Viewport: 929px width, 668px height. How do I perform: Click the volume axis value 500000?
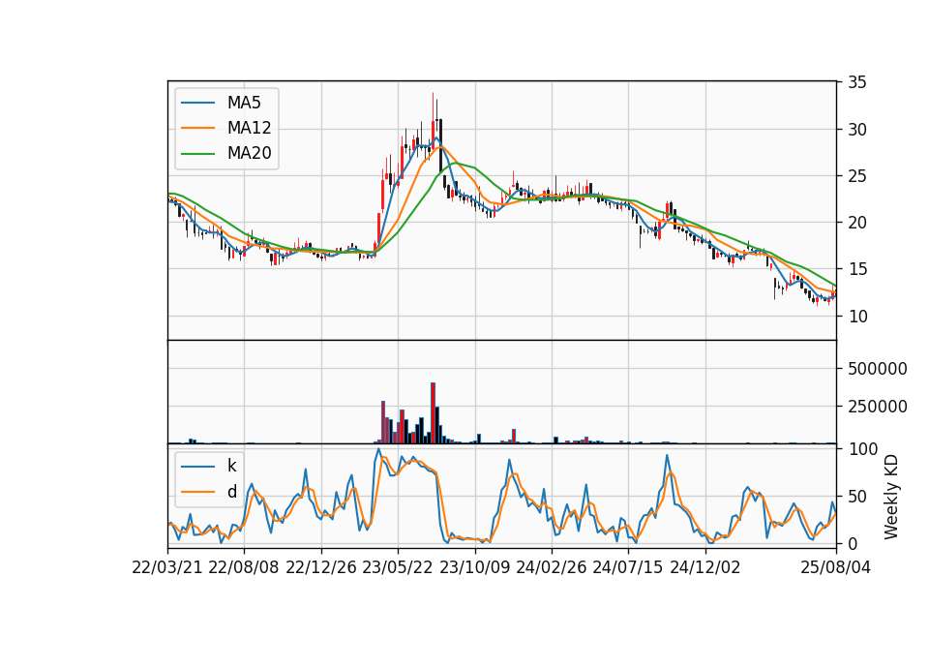click(x=878, y=369)
